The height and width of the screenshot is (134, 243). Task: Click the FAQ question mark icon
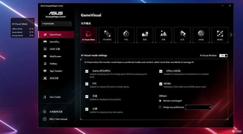[x=45, y=119]
